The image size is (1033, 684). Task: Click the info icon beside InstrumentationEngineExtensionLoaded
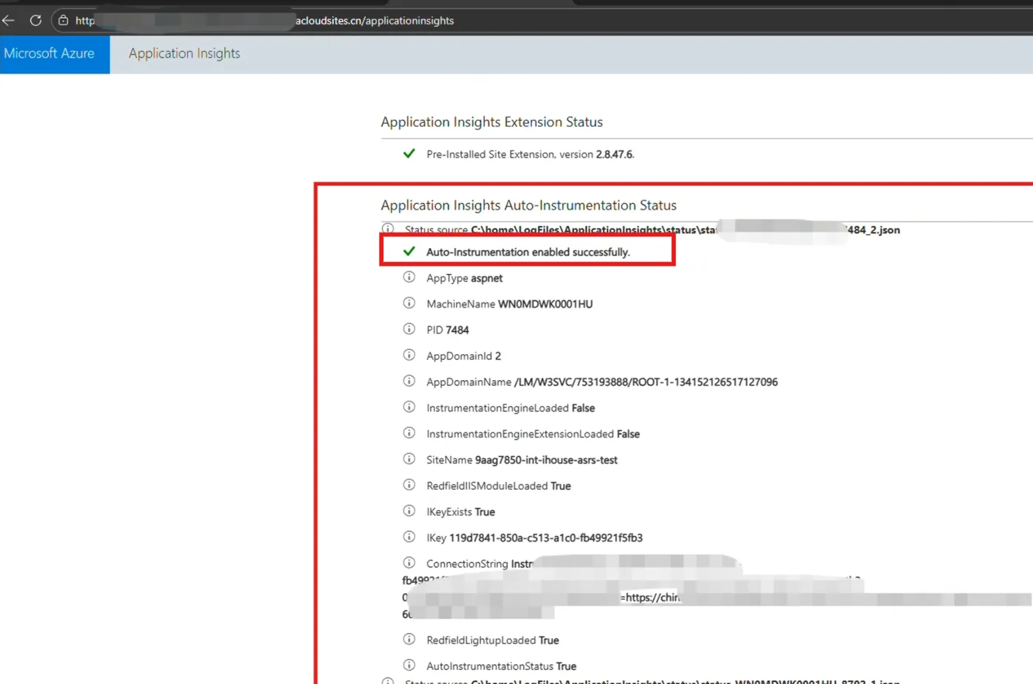(409, 433)
